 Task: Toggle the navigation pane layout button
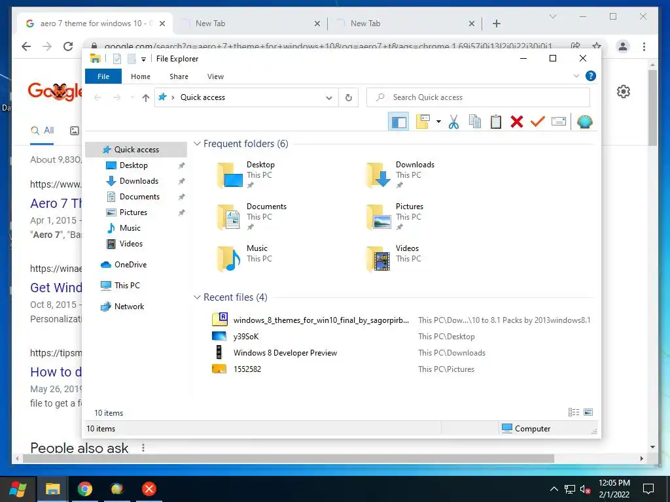point(398,122)
